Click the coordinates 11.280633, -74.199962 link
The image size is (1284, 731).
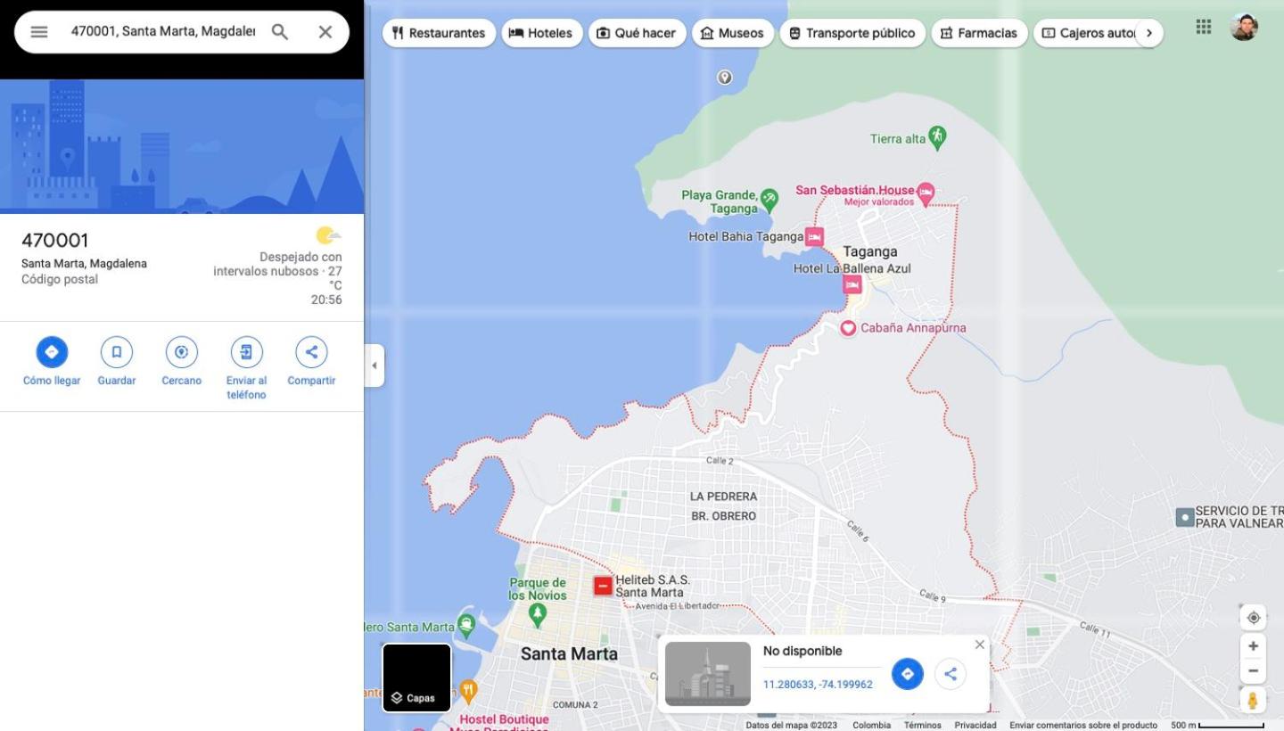818,685
